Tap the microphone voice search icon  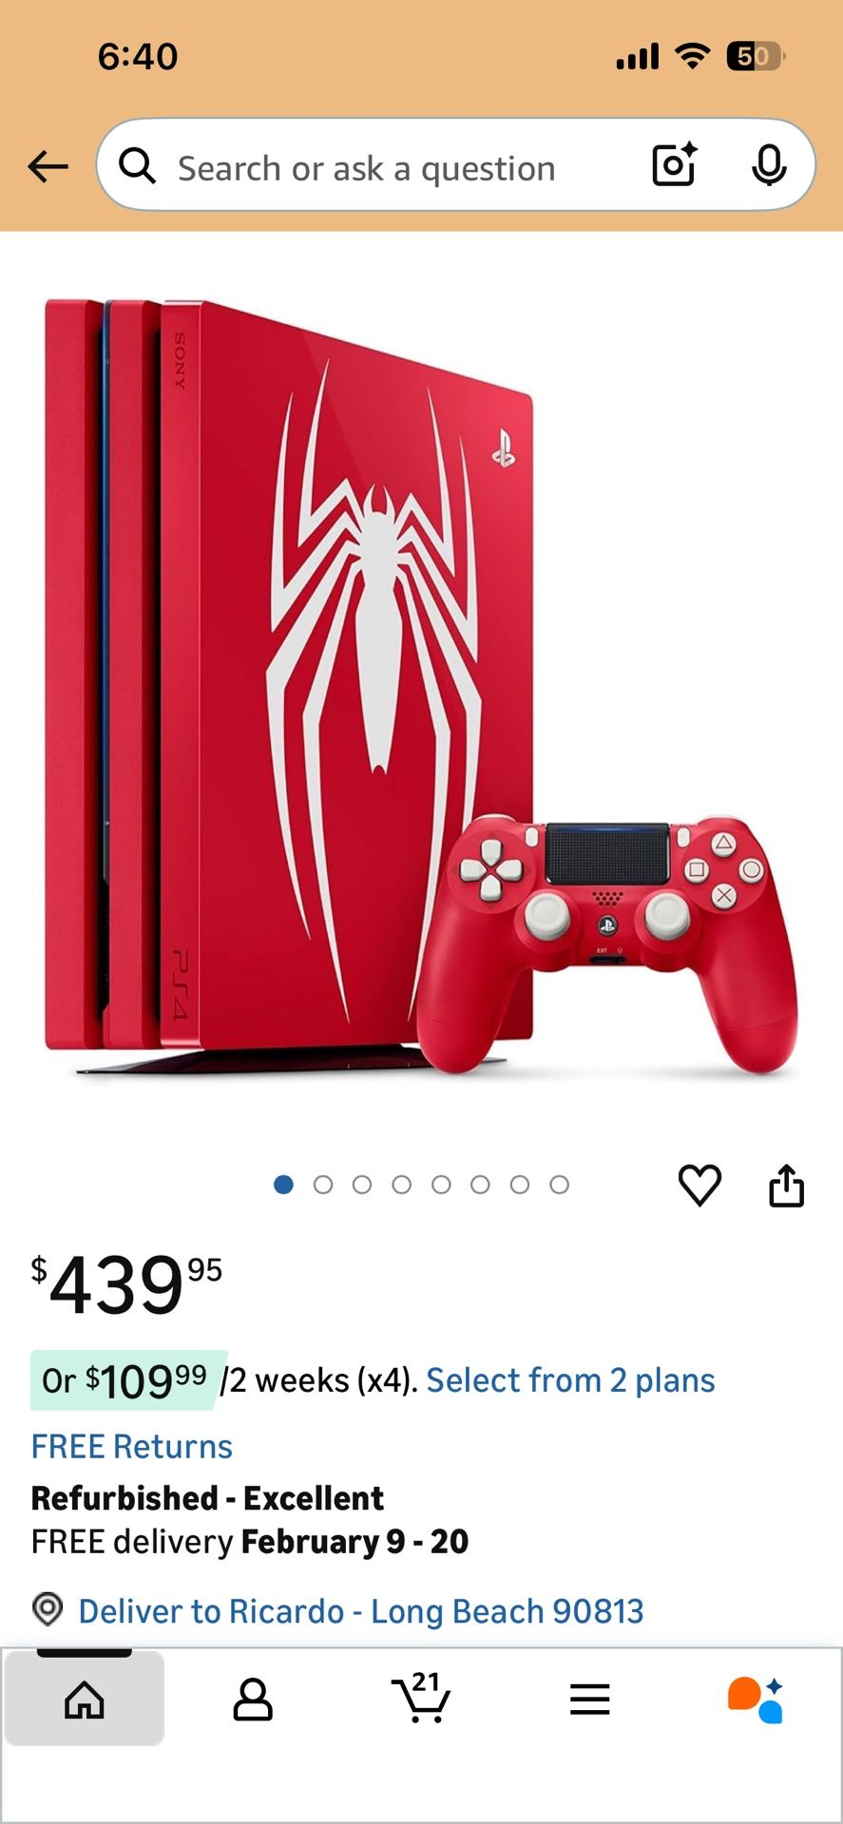coord(769,165)
